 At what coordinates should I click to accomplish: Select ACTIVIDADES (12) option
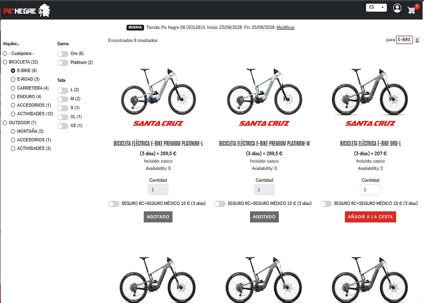coord(13,114)
